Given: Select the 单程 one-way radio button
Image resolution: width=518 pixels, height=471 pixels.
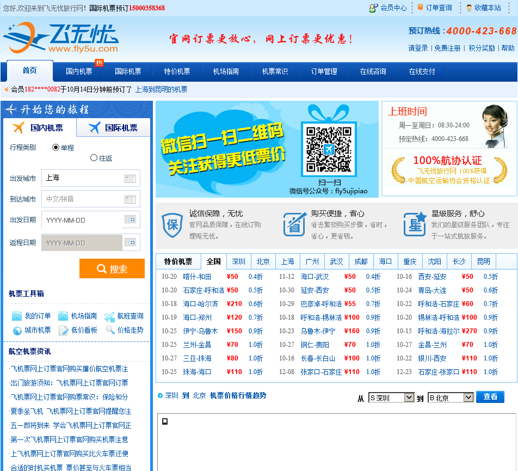Looking at the screenshot, I should tap(56, 148).
